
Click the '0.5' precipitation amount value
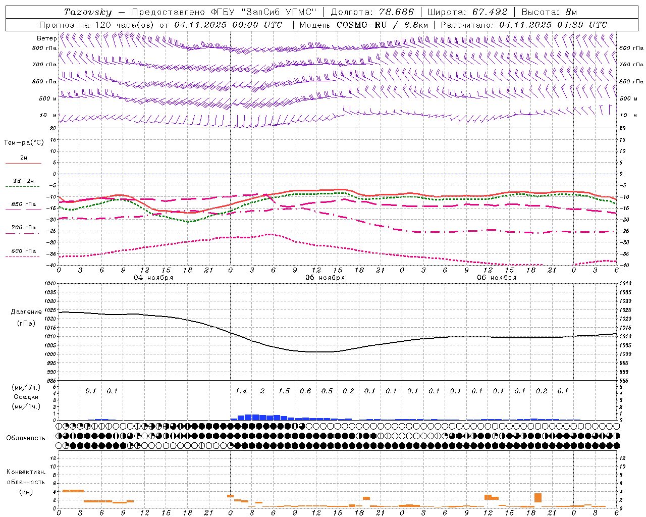tap(327, 391)
